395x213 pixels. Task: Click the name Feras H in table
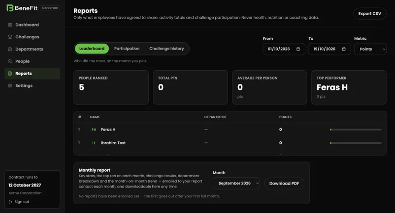(108, 130)
